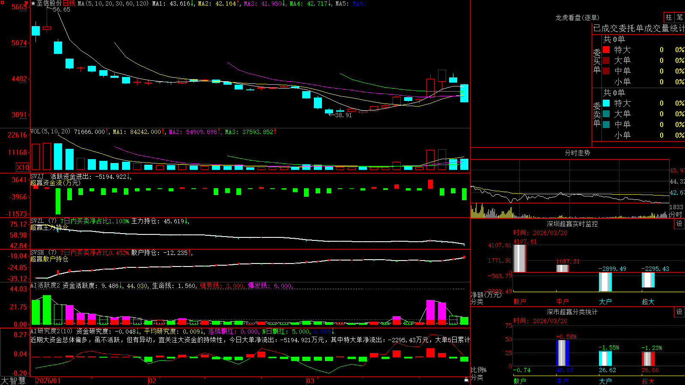Click the MA2: 42.164 yellow value

(218, 3)
